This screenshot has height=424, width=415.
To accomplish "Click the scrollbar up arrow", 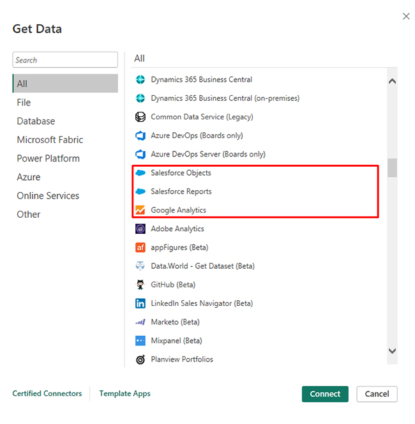I will 392,81.
